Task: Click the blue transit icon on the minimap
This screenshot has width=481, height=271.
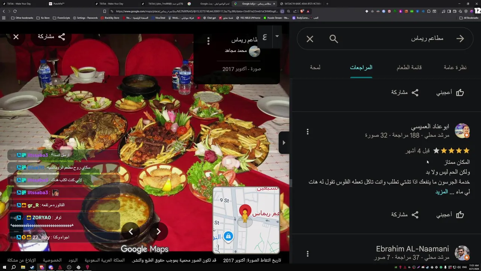Action: click(x=228, y=236)
